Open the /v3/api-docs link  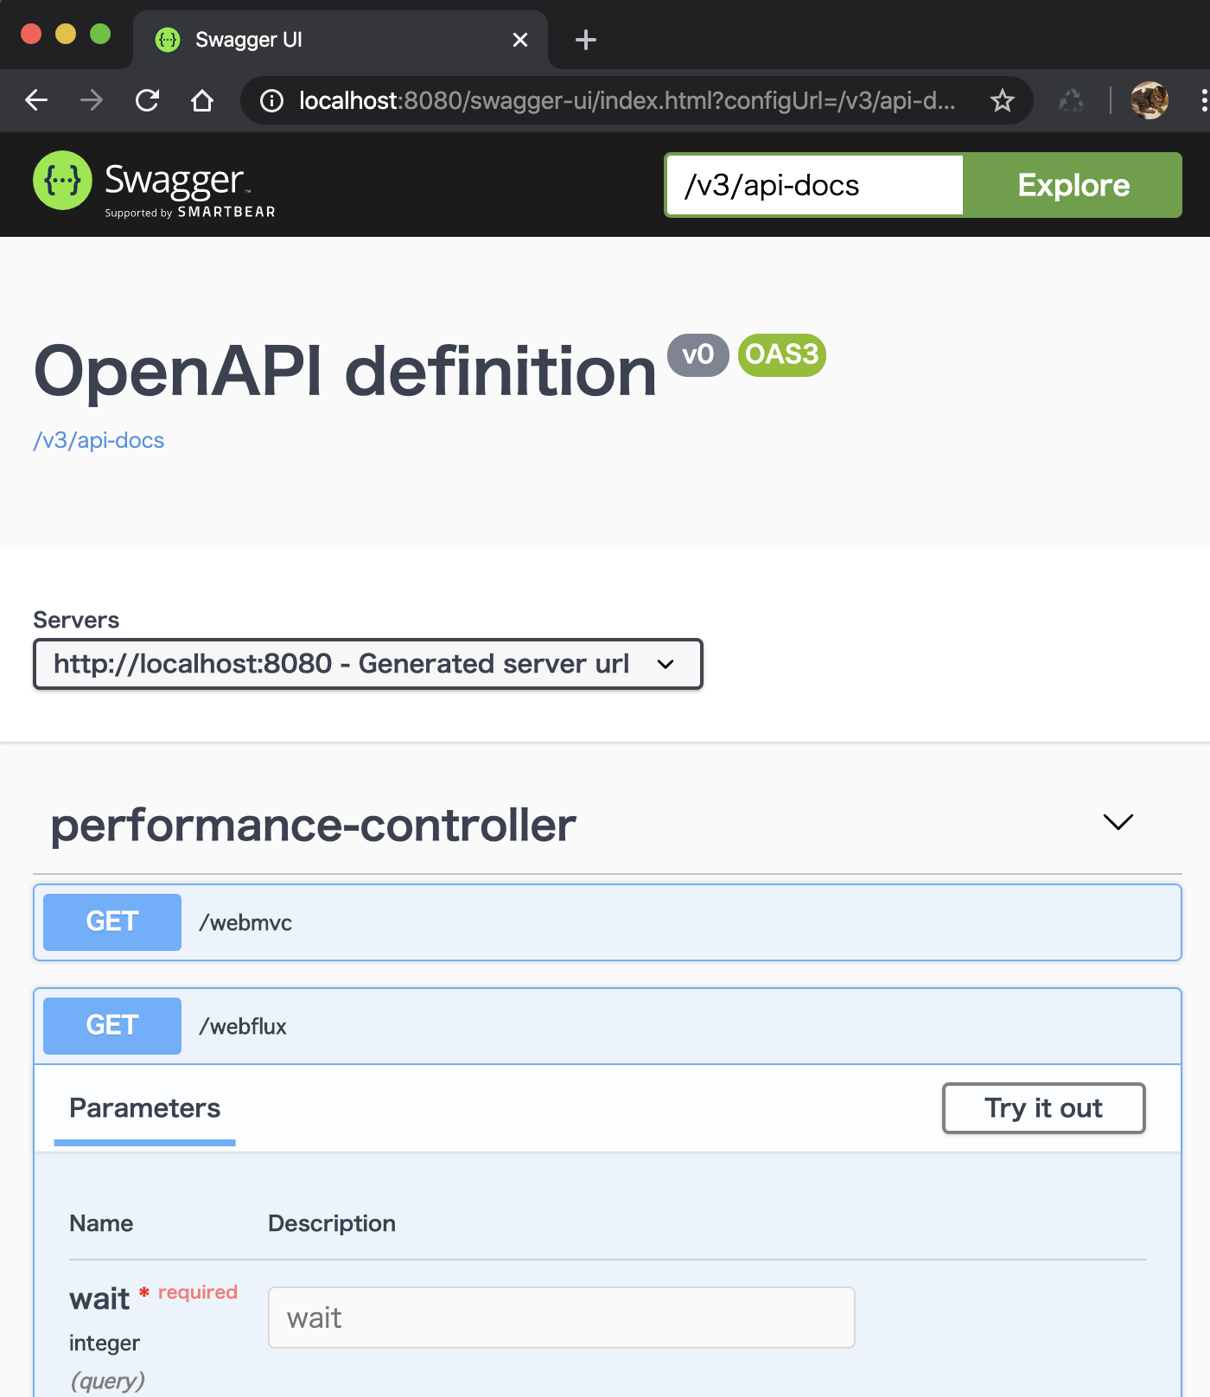click(x=98, y=440)
